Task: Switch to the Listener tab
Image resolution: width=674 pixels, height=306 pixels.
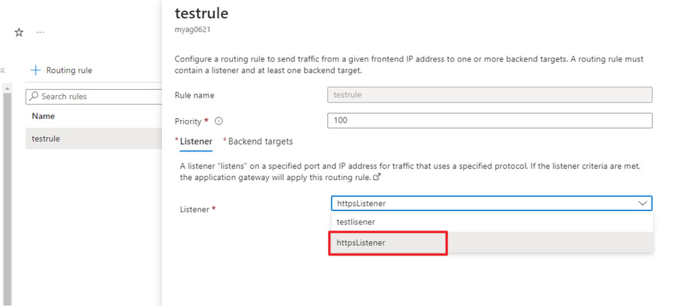Action: tap(196, 141)
